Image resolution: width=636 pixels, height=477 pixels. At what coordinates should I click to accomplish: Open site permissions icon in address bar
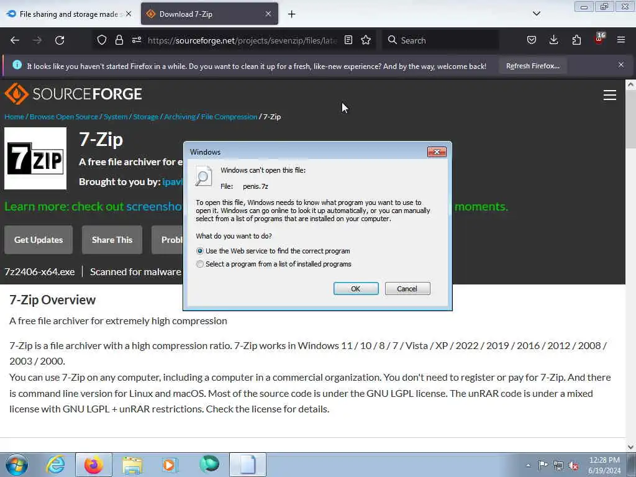click(x=136, y=40)
